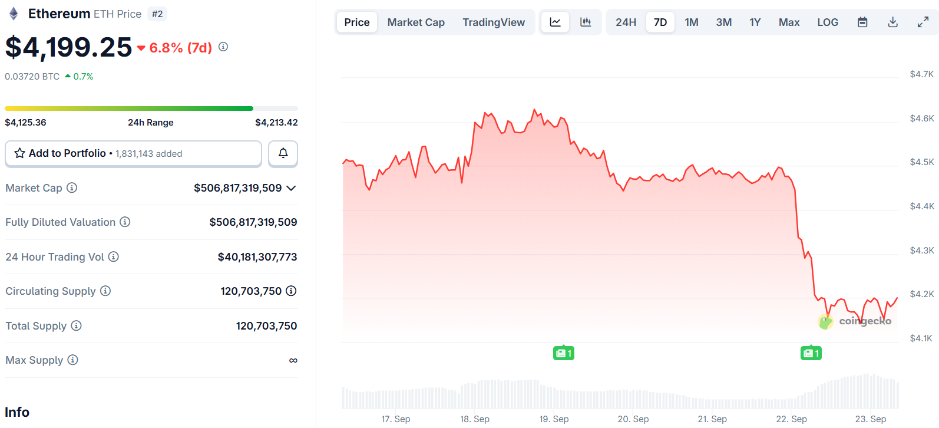Click the Max Supply infinity symbol

293,360
